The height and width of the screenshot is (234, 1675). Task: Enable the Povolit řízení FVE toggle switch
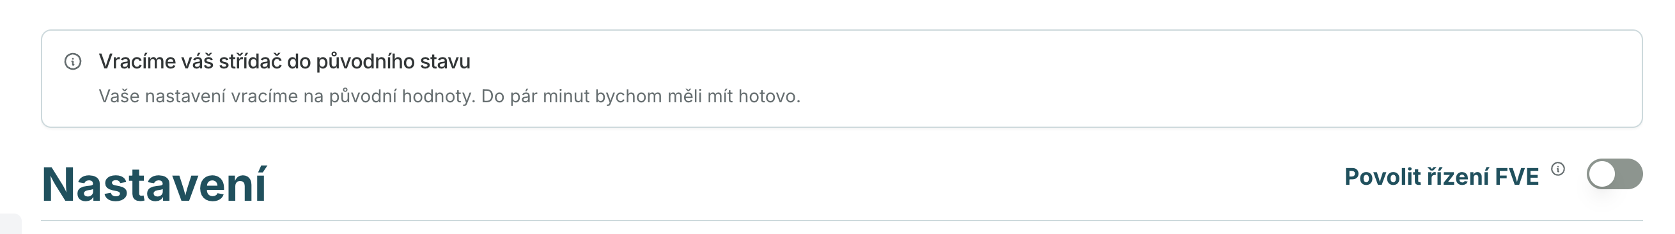[x=1614, y=174]
